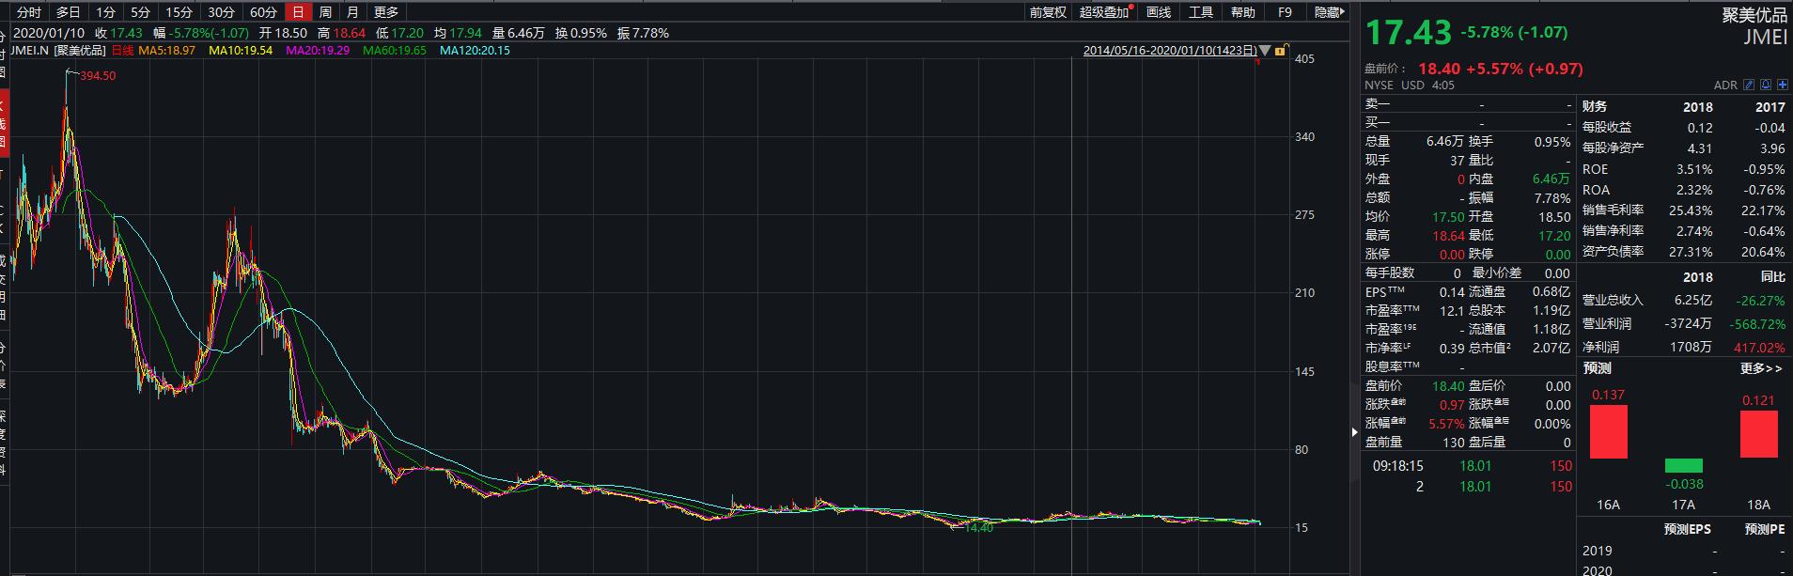
Task: Switch chart to 5分 period
Action: [140, 12]
